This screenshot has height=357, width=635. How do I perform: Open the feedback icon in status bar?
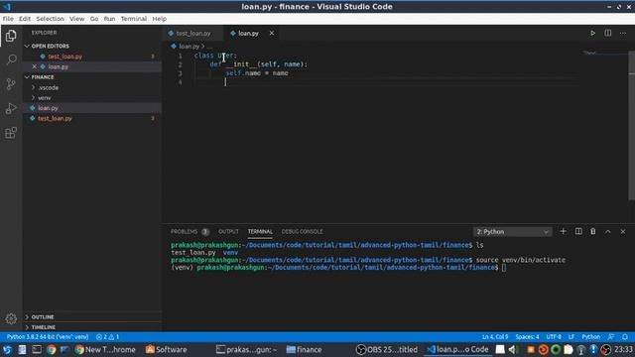pyautogui.click(x=611, y=337)
